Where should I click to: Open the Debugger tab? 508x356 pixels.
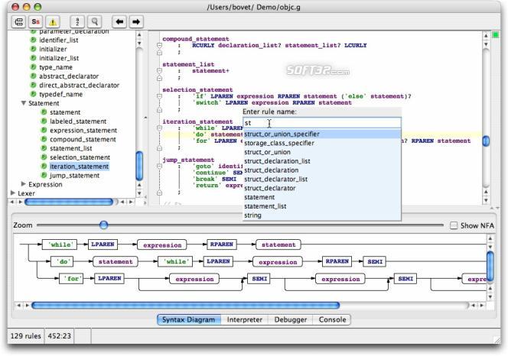(290, 320)
